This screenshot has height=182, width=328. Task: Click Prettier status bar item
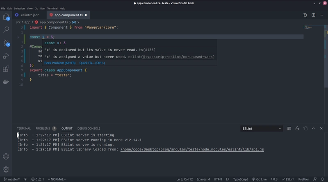pyautogui.click(x=303, y=179)
